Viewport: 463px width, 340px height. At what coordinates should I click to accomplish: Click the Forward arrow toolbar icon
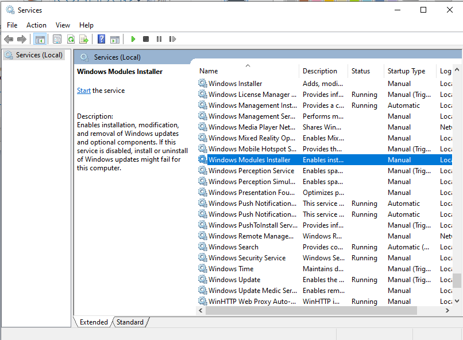[x=22, y=39]
